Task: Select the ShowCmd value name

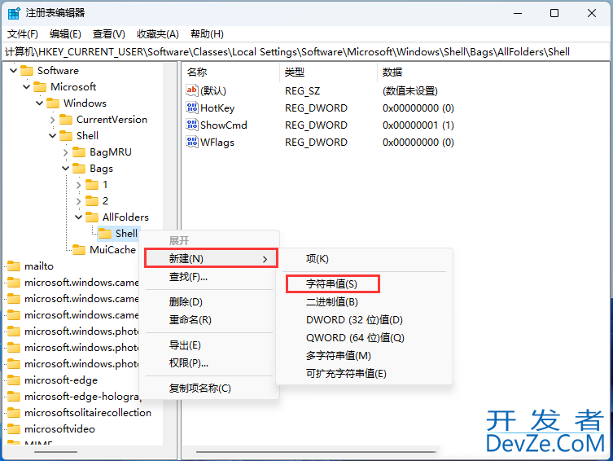Action: pos(224,125)
